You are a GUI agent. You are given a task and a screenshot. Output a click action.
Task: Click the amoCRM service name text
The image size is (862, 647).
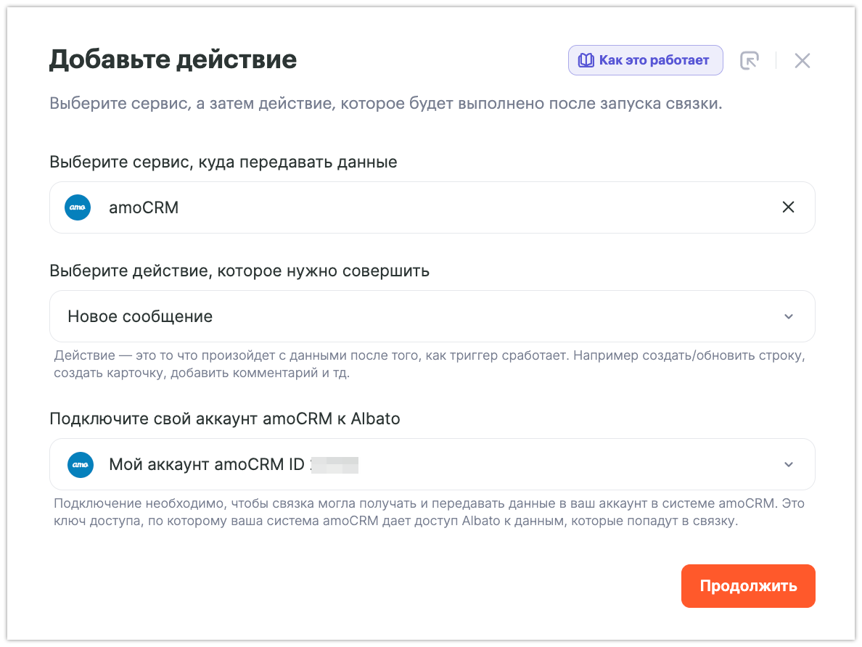pyautogui.click(x=144, y=207)
